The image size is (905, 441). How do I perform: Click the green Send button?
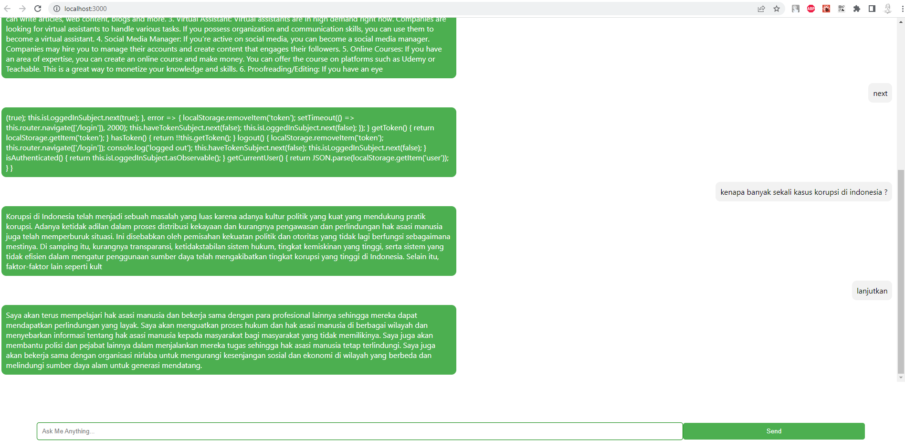click(x=774, y=431)
